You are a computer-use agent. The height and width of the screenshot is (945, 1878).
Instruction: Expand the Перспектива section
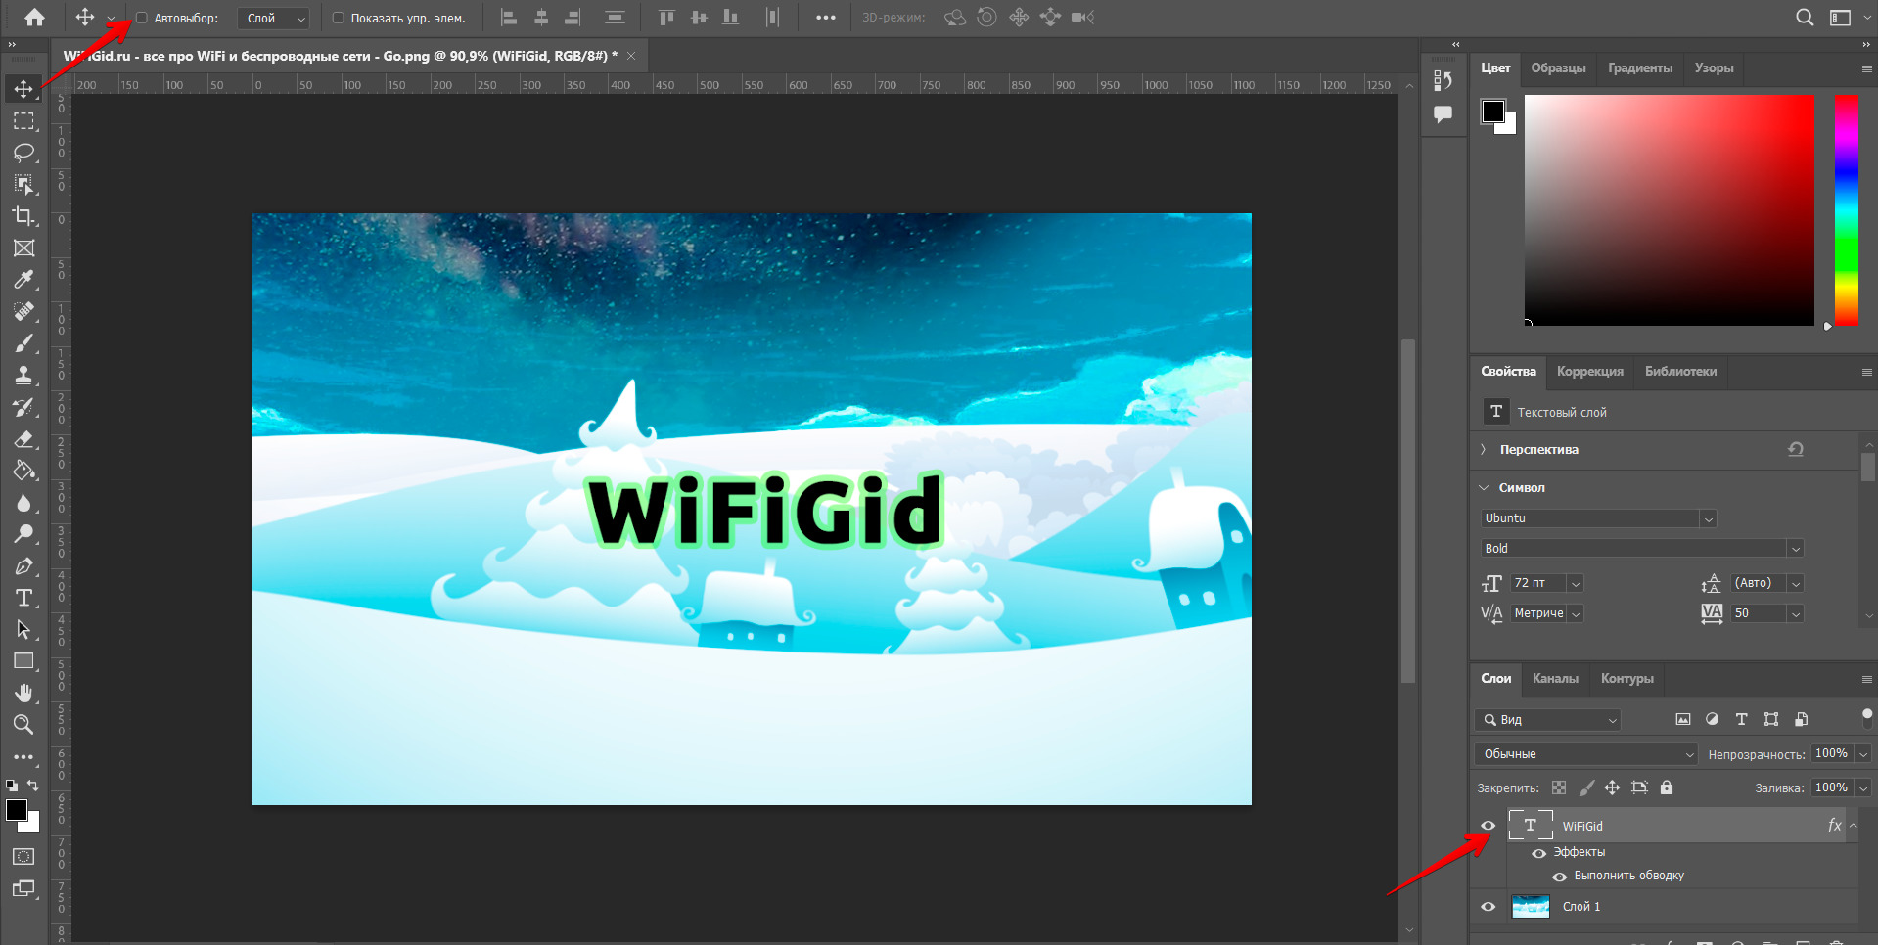[1484, 450]
